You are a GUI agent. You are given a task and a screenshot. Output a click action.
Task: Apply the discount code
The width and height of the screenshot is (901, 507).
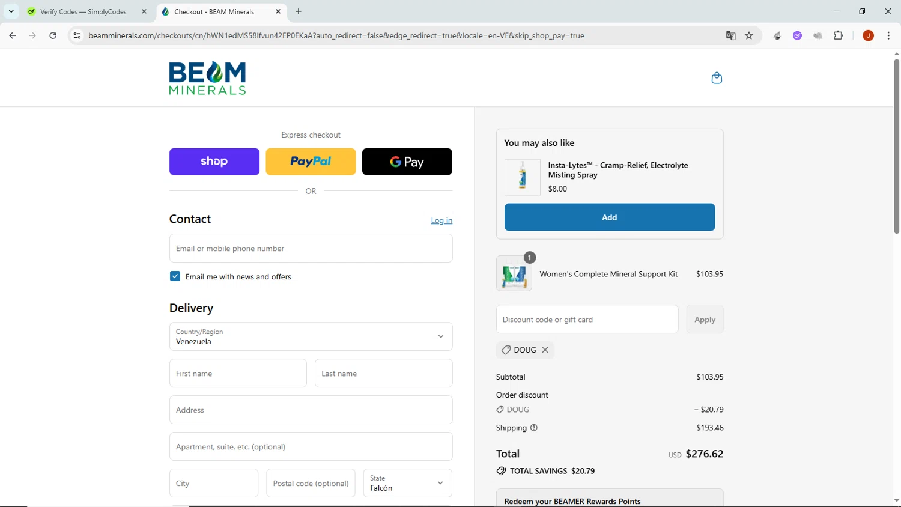coord(705,319)
